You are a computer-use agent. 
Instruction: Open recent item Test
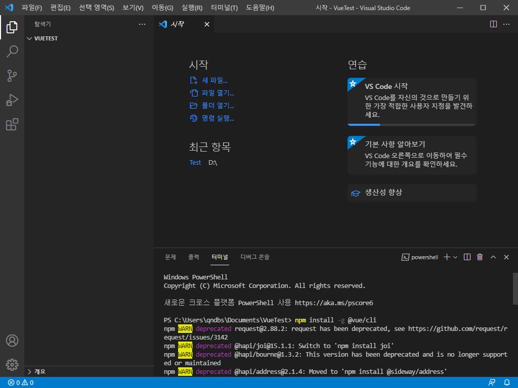pyautogui.click(x=195, y=162)
